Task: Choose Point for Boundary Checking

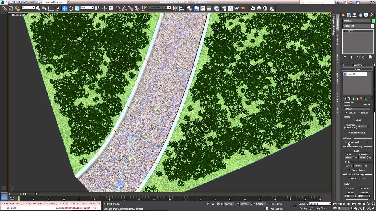Action: tap(349, 178)
